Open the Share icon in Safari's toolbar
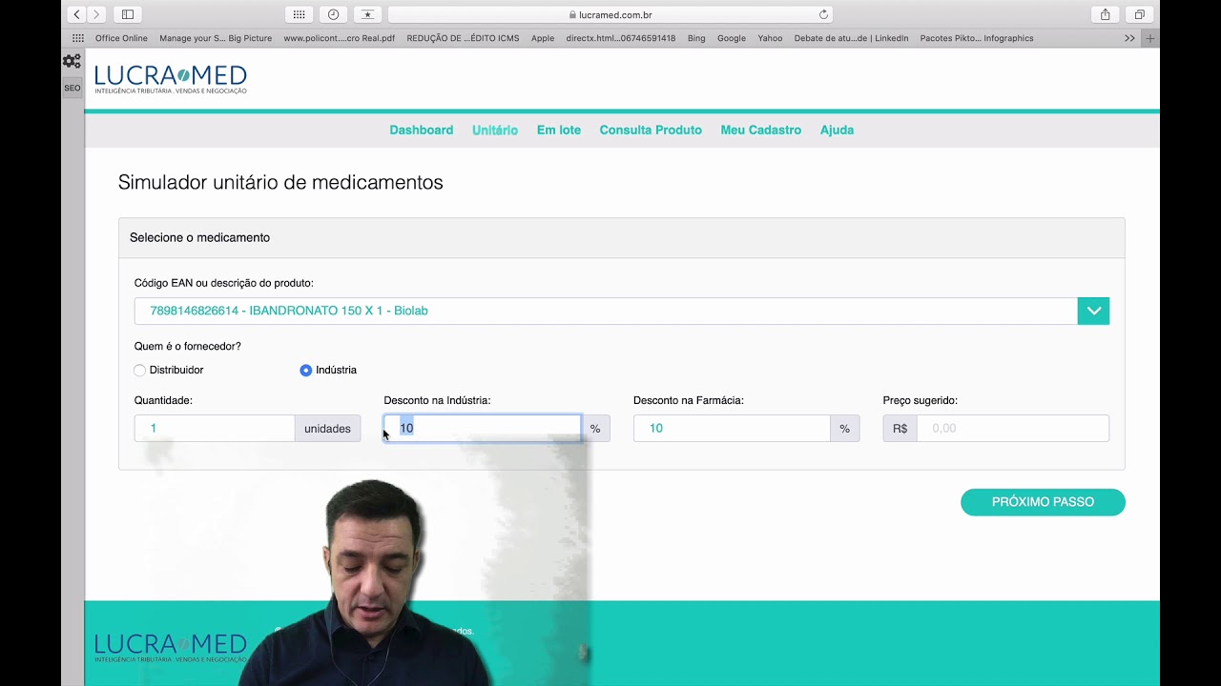The image size is (1221, 686). click(x=1105, y=14)
